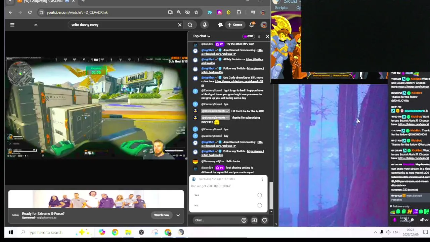The height and width of the screenshot is (242, 430).
Task: Select the Yes poll option
Action: point(260,195)
